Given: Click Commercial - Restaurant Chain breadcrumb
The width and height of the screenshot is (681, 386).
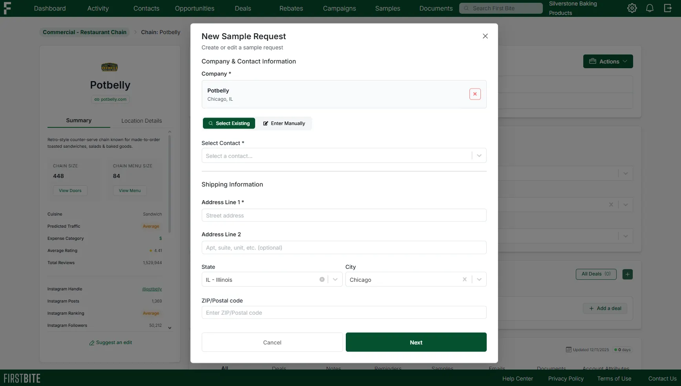Looking at the screenshot, I should click(x=84, y=32).
